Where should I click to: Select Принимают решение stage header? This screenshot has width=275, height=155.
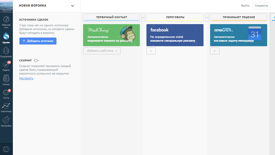[238, 17]
